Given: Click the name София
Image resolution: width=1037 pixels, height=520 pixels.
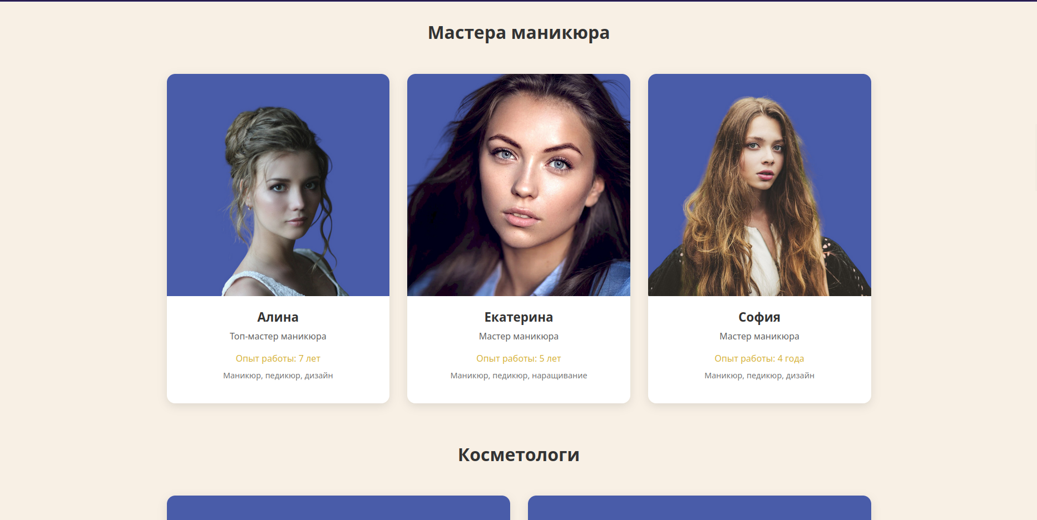Looking at the screenshot, I should [x=759, y=317].
